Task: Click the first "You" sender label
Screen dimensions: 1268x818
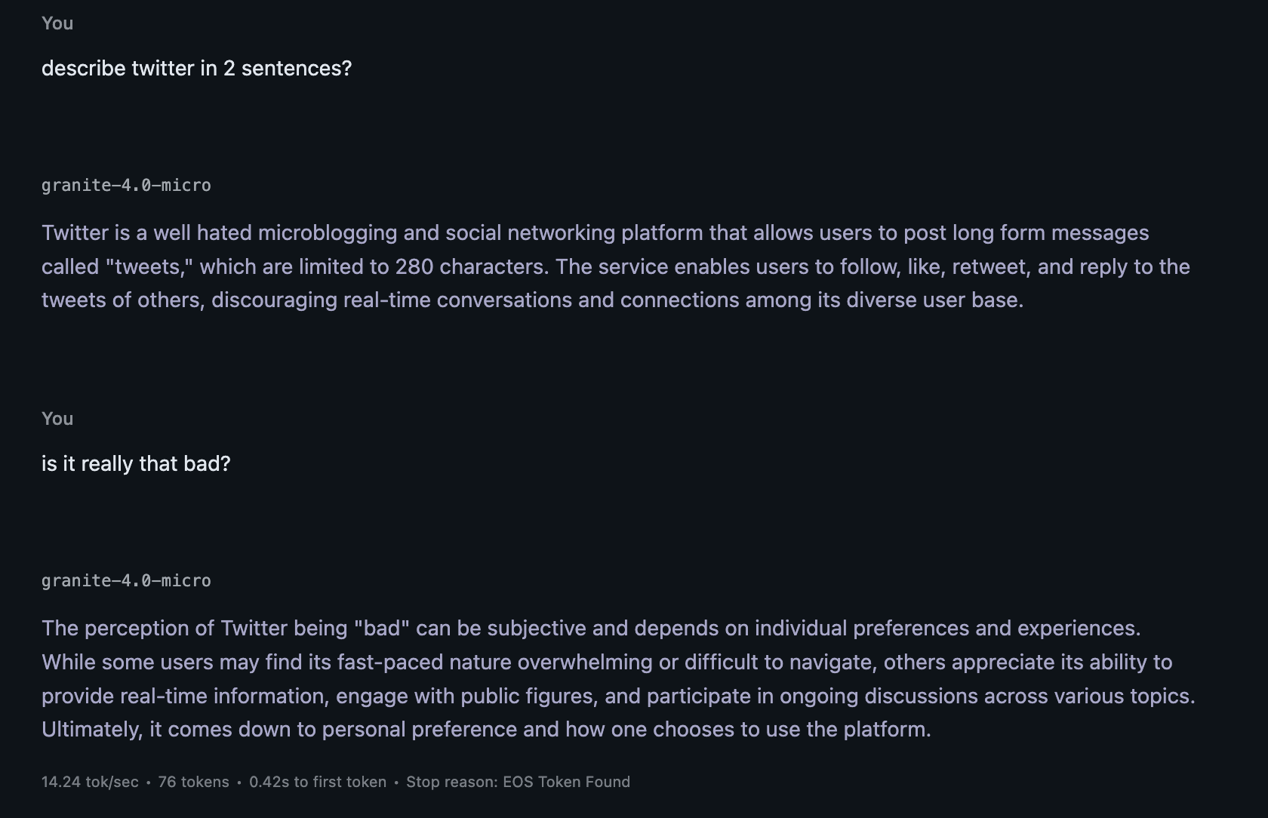Action: tap(57, 23)
